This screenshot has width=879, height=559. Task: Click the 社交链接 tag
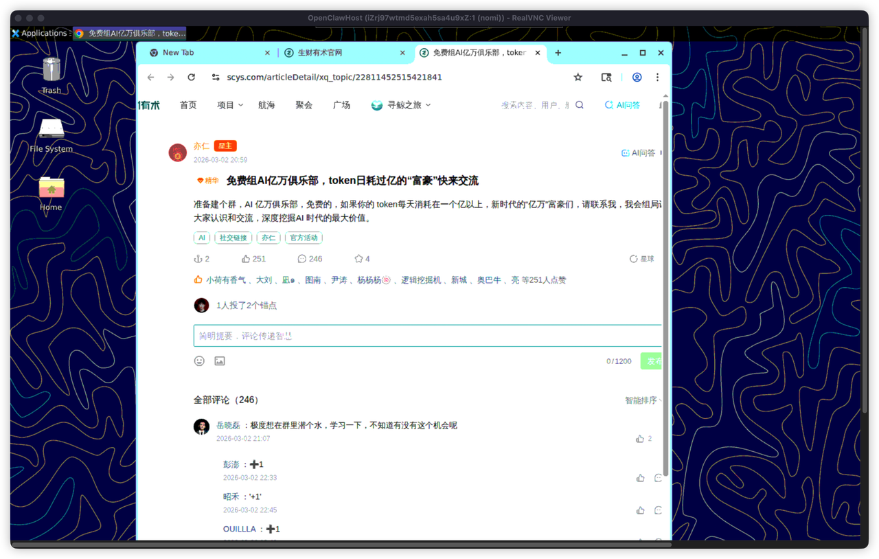[233, 238]
